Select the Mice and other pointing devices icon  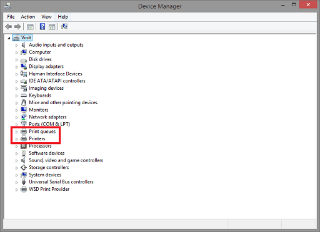(24, 102)
